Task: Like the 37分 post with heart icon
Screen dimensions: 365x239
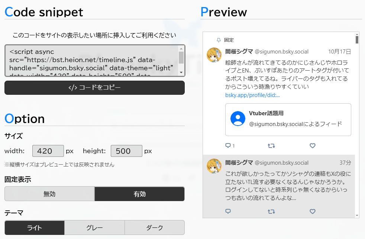Action: click(x=313, y=211)
